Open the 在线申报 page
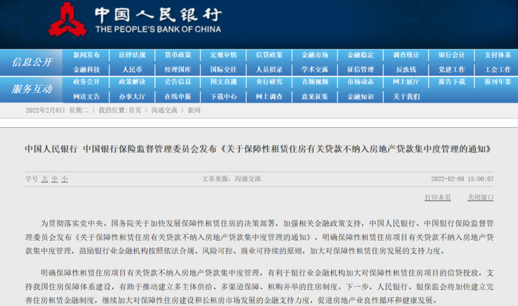The height and width of the screenshot is (306, 518). coord(177,96)
